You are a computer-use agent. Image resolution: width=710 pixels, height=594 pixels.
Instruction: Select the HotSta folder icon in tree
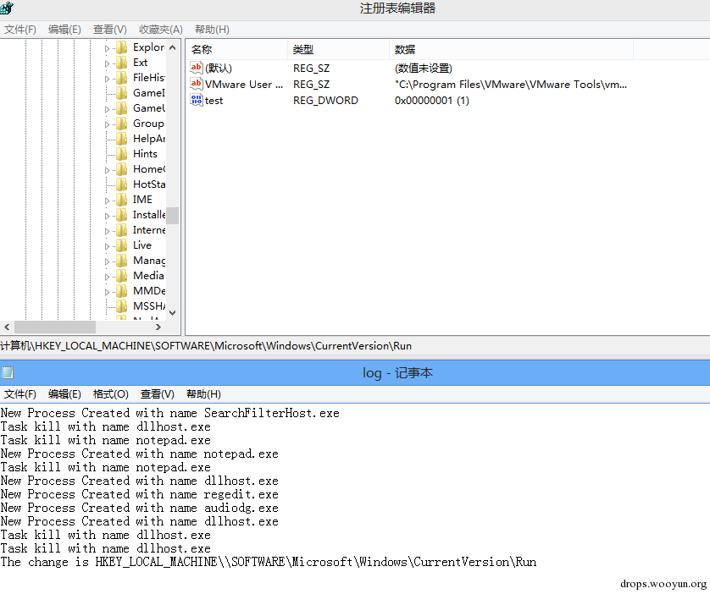[121, 184]
